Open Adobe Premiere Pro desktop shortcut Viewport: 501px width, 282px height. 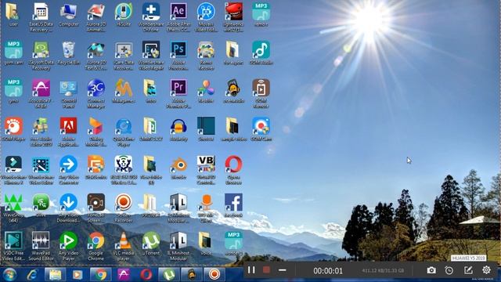click(178, 94)
